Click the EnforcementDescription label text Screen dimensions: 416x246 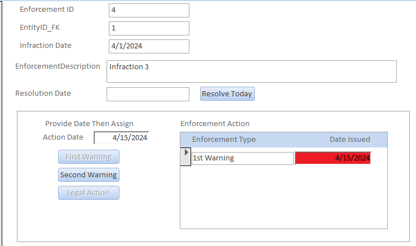click(57, 66)
